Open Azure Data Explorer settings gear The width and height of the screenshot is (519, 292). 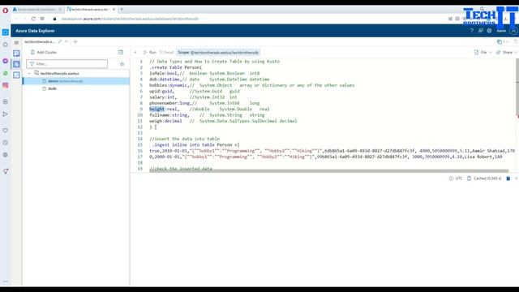coord(490,31)
